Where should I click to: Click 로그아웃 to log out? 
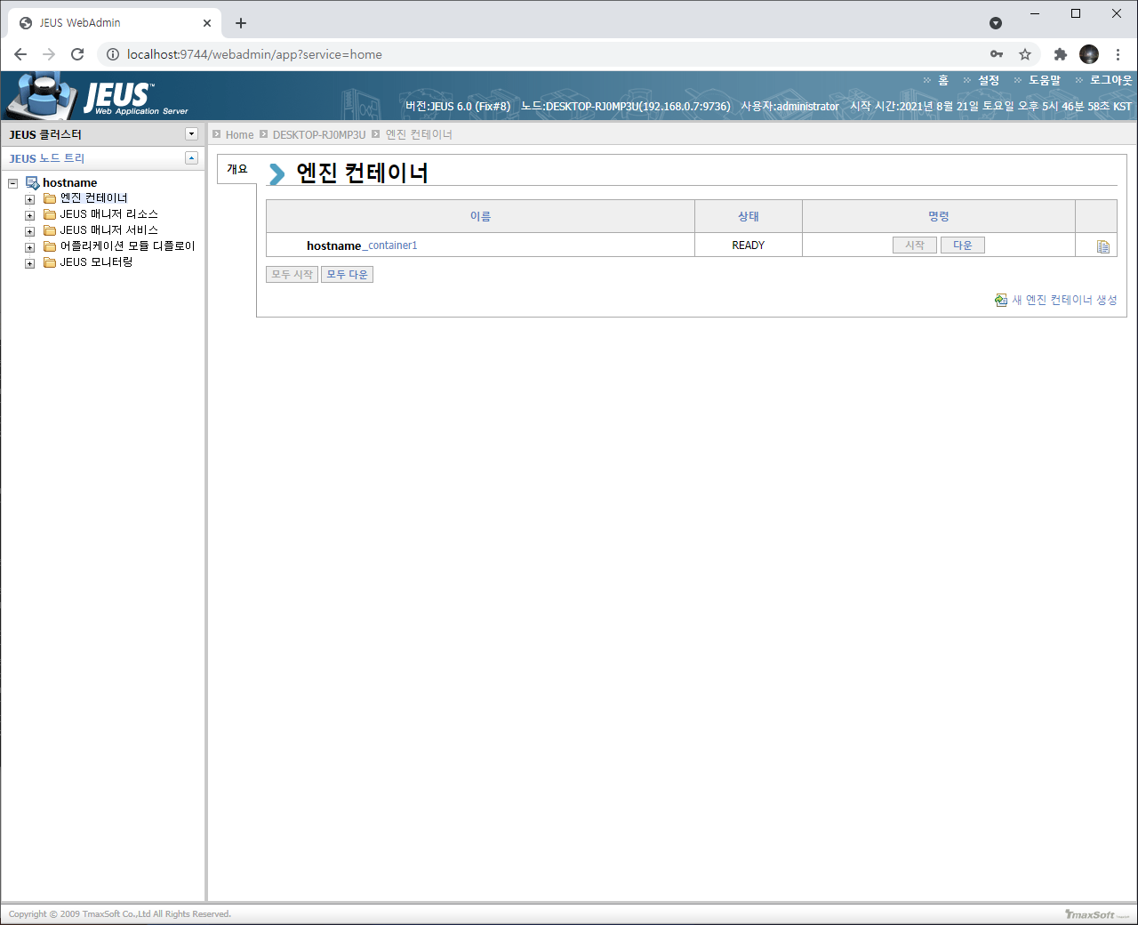pyautogui.click(x=1111, y=80)
